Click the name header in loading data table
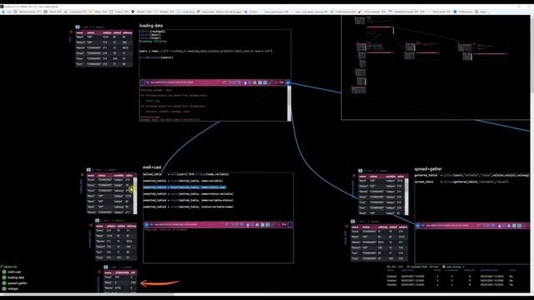 80,32
